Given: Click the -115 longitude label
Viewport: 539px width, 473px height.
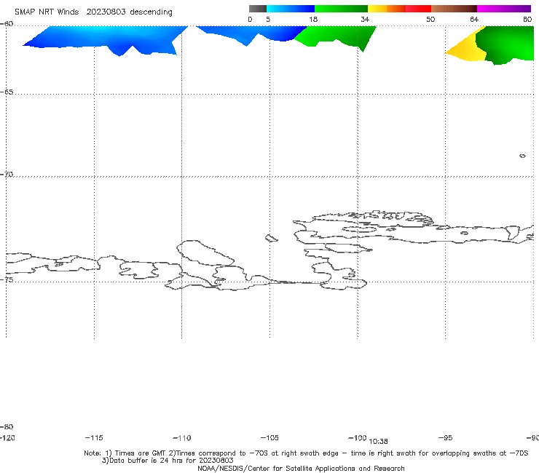Looking at the screenshot, I should pyautogui.click(x=94, y=438).
